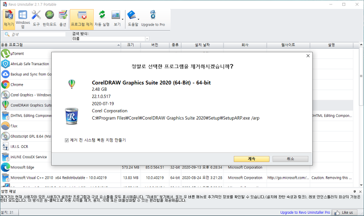The height and width of the screenshot is (216, 364).
Task: Click the program list scroll down arrow
Action: tap(361, 185)
